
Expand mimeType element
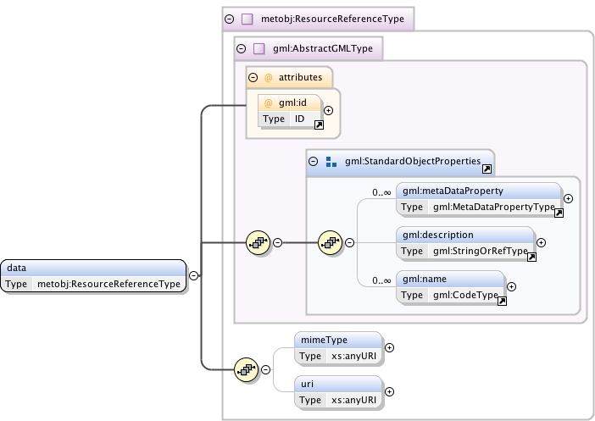389,347
